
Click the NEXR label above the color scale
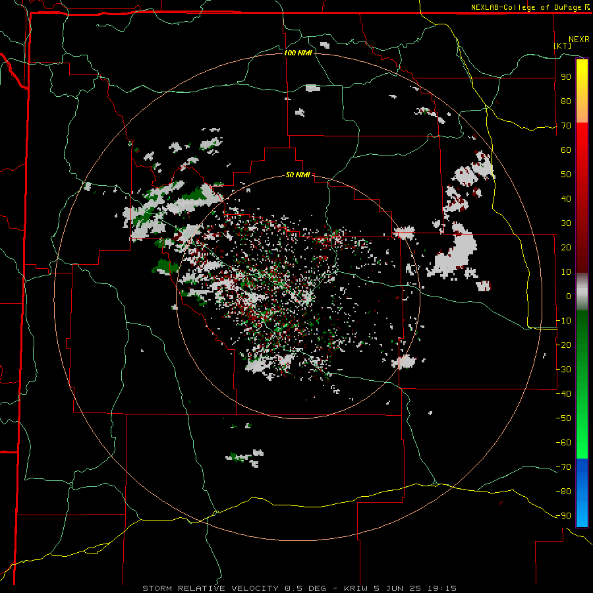point(579,40)
